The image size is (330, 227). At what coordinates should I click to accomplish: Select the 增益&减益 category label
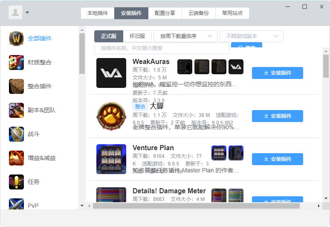coord(41,158)
